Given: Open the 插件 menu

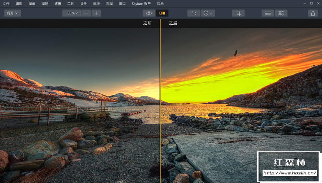Looking at the screenshot, I should click(x=83, y=4).
